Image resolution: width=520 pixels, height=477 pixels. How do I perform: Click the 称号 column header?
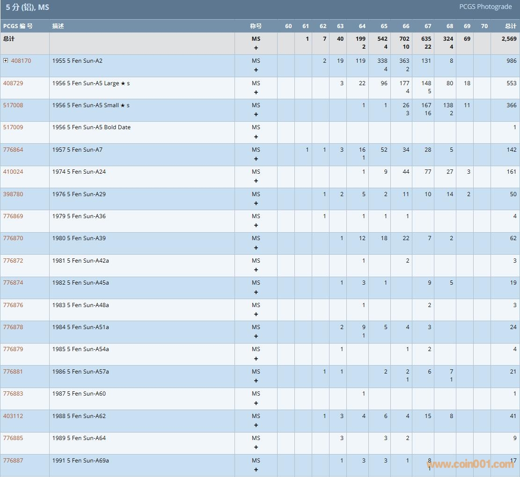click(x=256, y=26)
